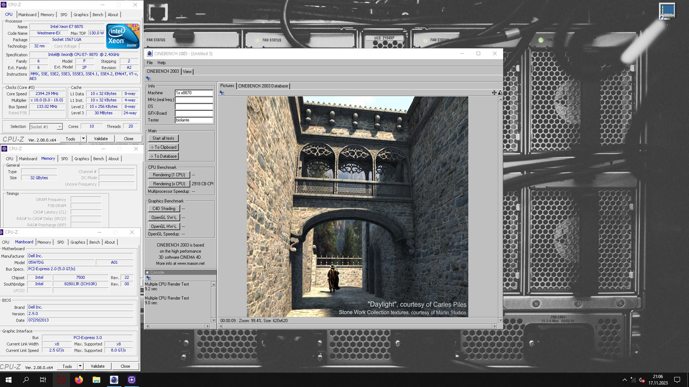Image resolution: width=689 pixels, height=387 pixels.
Task: Open taskbar search magnifier
Action: [x=26, y=380]
